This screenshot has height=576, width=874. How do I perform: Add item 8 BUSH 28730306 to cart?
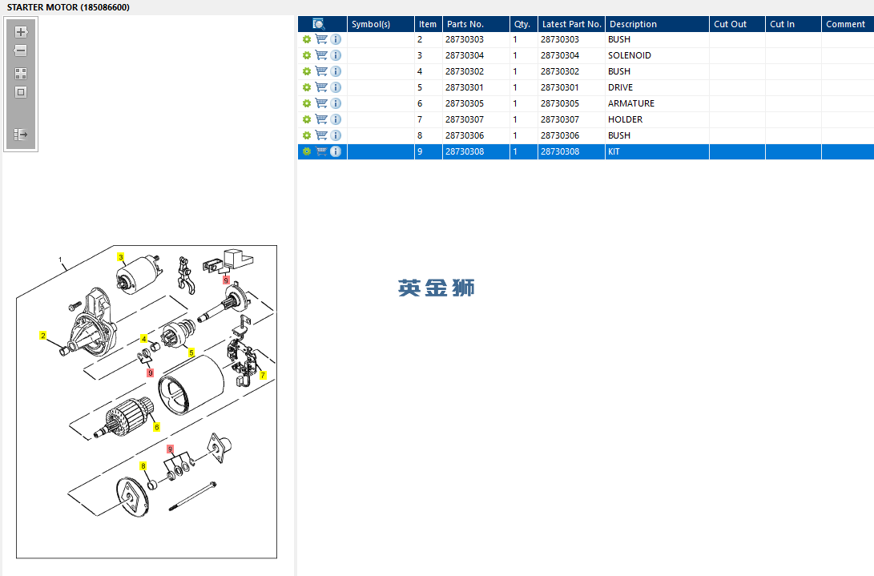321,135
